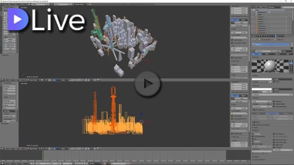Open the Scene properties tab icon

[262, 36]
